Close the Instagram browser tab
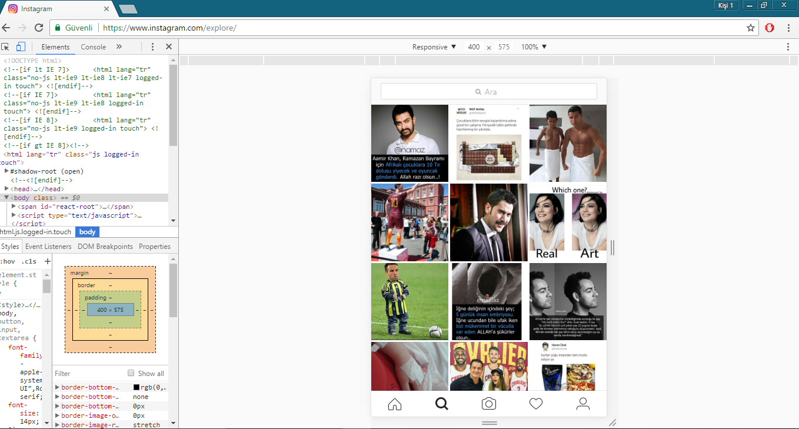Viewport: 799px width, 429px height. click(x=106, y=9)
